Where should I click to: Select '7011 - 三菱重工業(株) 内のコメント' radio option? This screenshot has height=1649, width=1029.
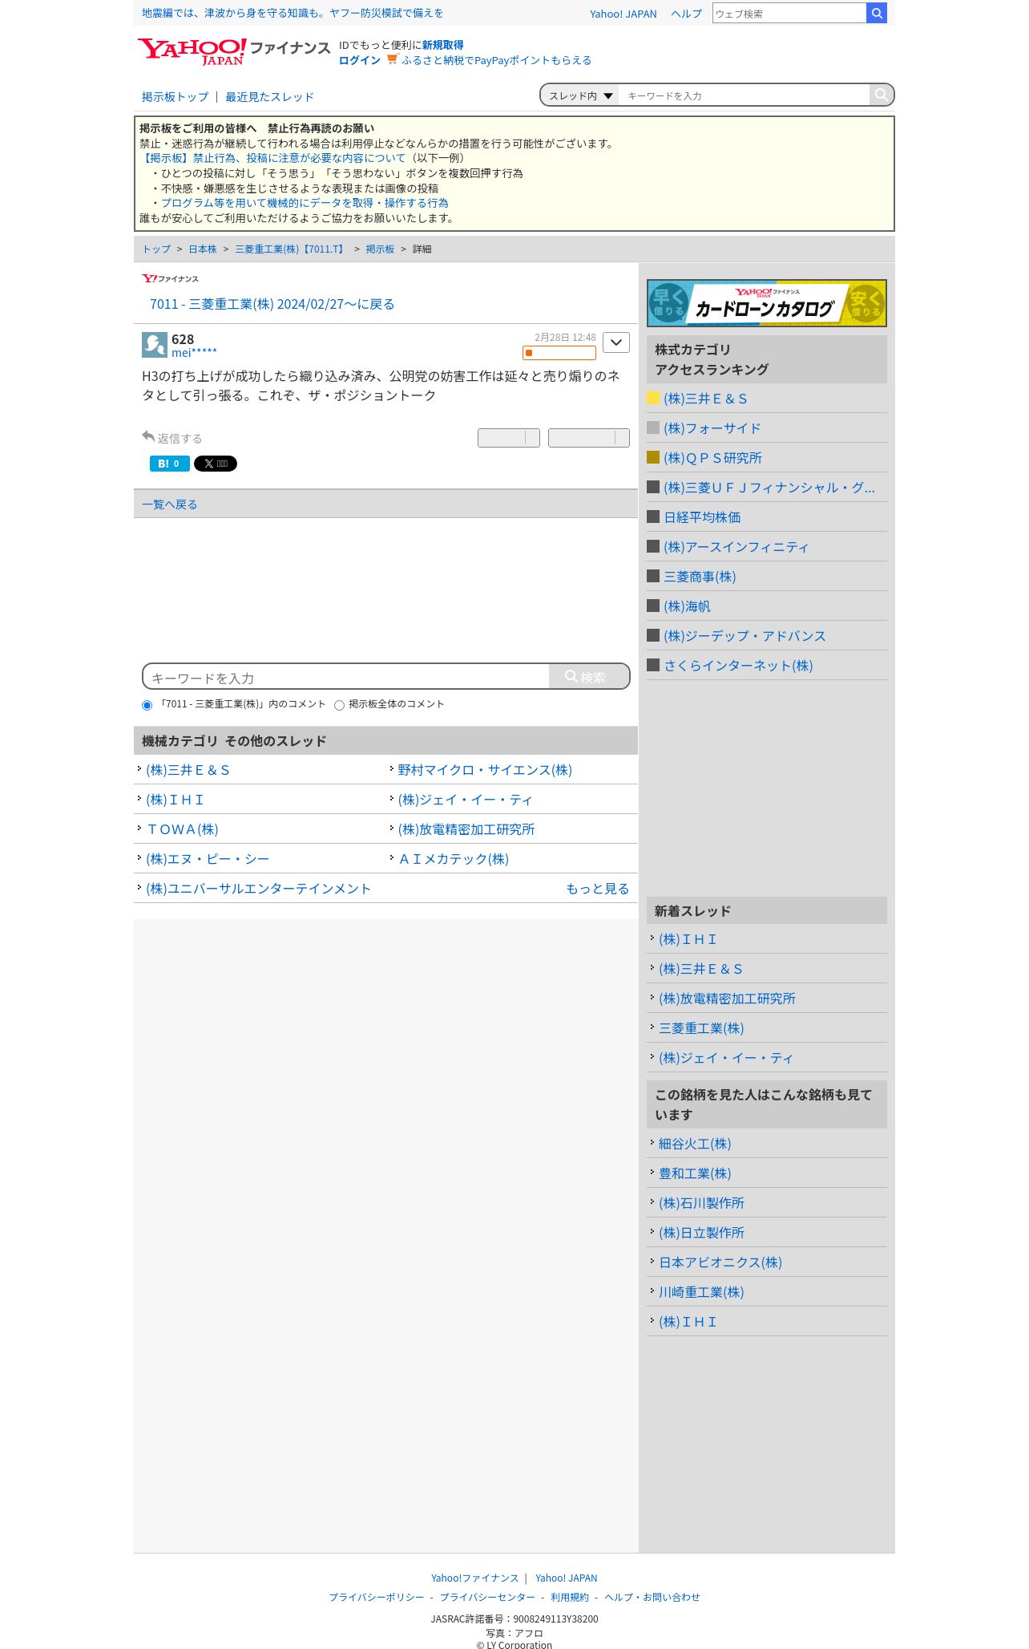pos(147,705)
